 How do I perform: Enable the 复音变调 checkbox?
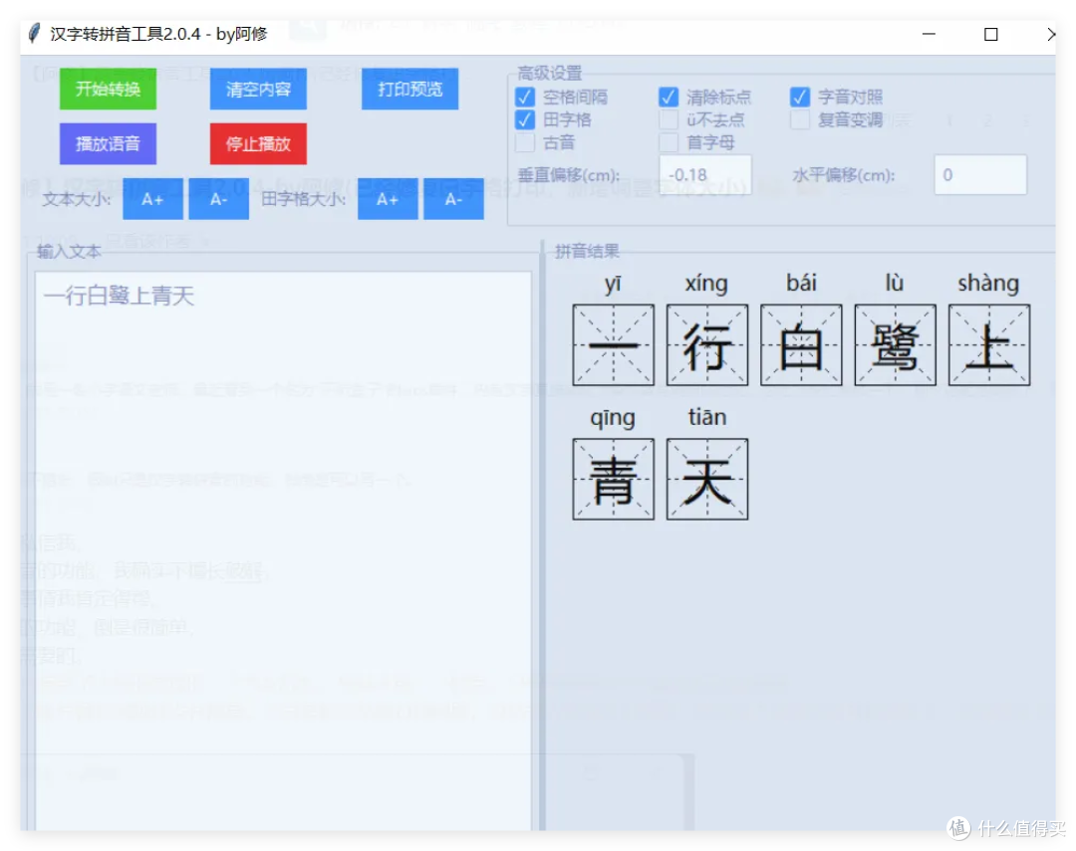point(799,119)
